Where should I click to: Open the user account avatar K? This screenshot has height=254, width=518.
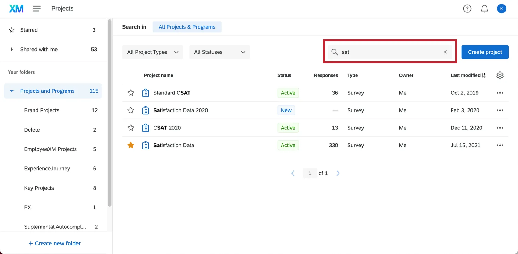(x=501, y=9)
